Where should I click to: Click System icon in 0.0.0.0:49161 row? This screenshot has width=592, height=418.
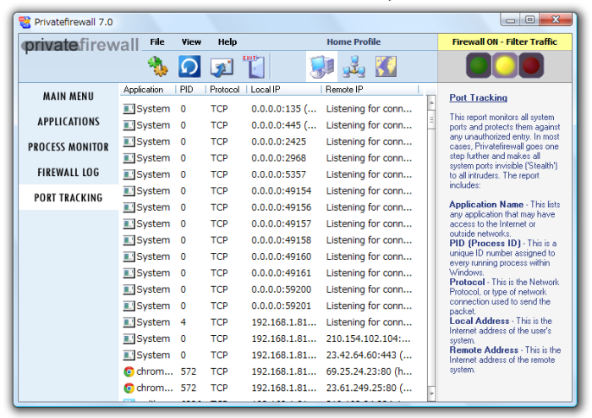tap(129, 273)
